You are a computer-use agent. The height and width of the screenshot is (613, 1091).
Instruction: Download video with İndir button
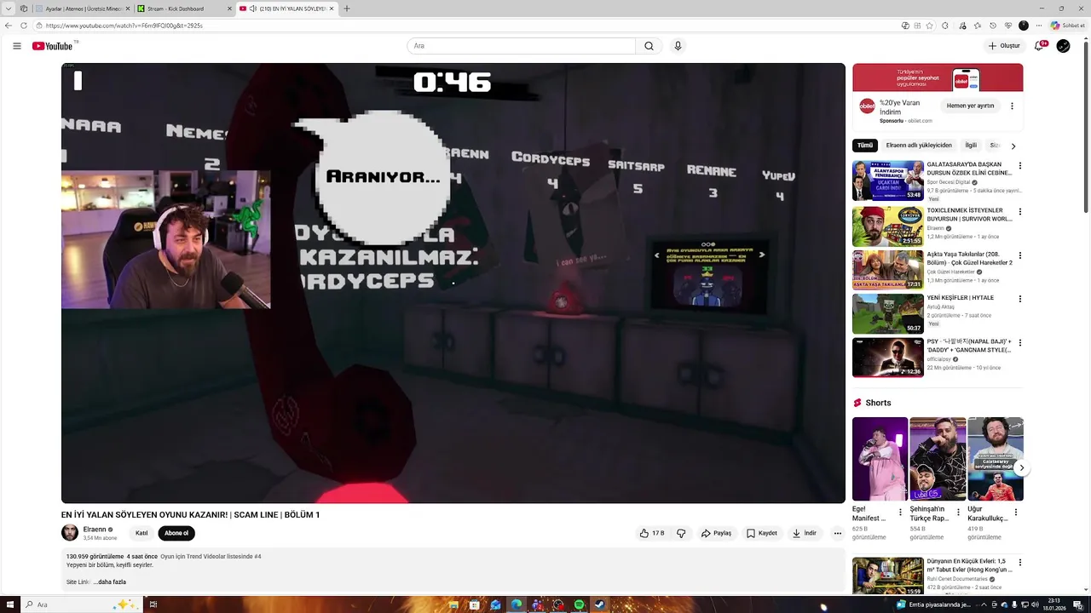coord(805,533)
